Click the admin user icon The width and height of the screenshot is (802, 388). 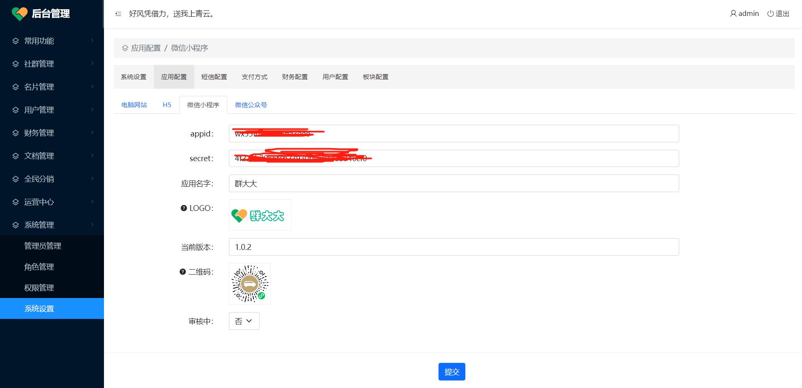click(x=733, y=14)
